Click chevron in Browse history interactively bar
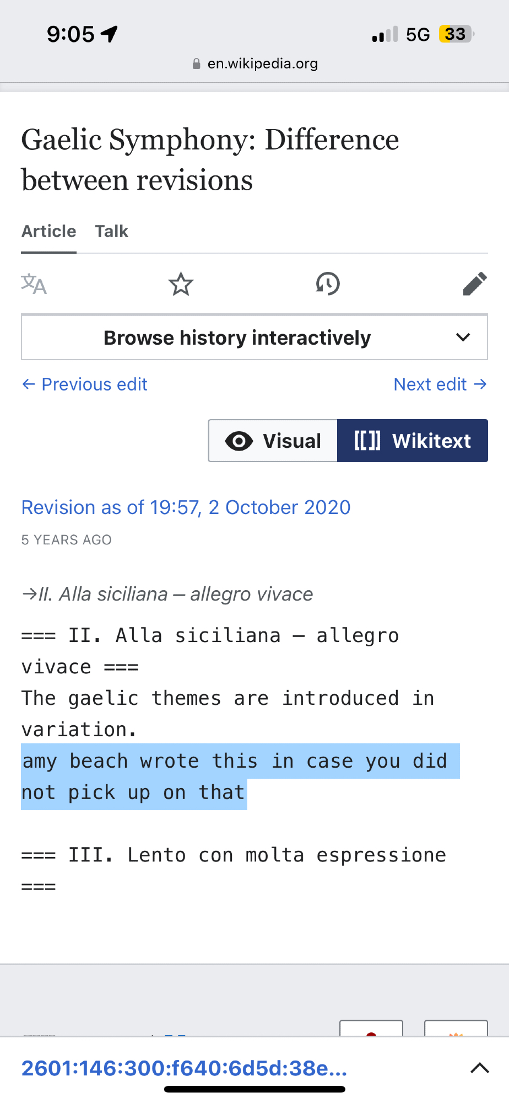The width and height of the screenshot is (509, 1103). 463,338
